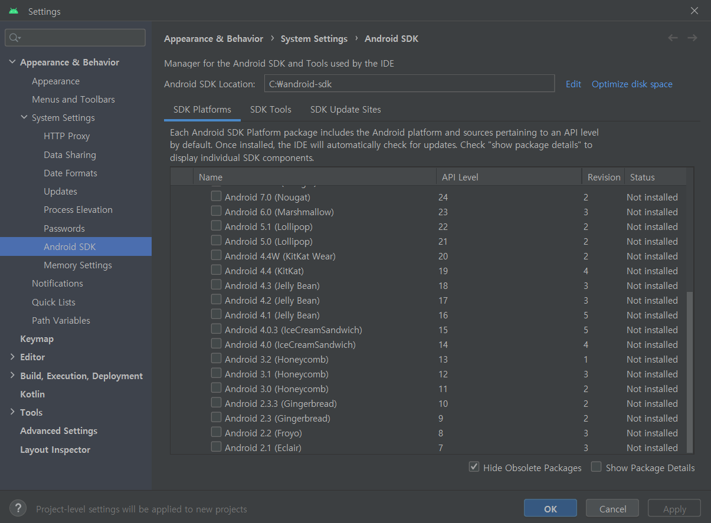
Task: Check the Android 2.1 (Eclair) checkbox
Action: coord(217,447)
